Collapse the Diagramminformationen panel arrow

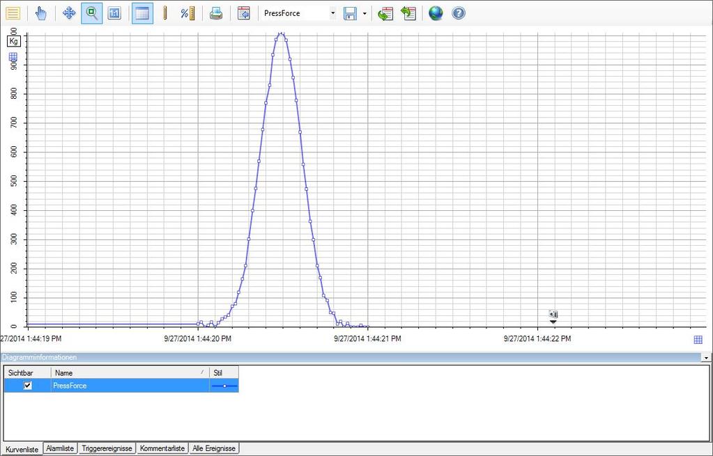tap(706, 357)
